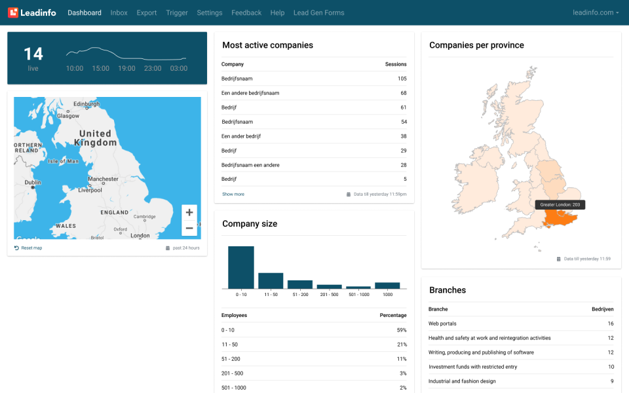Zoom out on the UK map

(189, 228)
